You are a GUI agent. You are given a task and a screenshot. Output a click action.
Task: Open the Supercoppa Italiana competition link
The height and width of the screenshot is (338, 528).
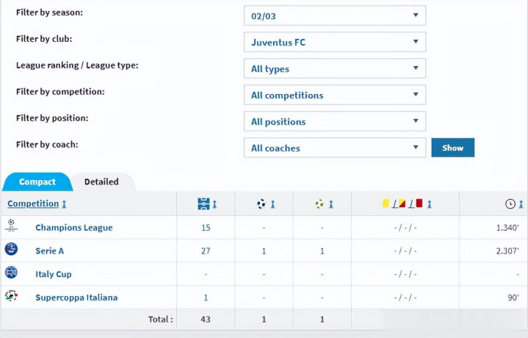pos(76,298)
